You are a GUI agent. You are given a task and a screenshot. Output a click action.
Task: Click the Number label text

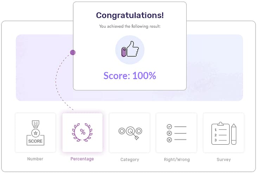(x=35, y=159)
